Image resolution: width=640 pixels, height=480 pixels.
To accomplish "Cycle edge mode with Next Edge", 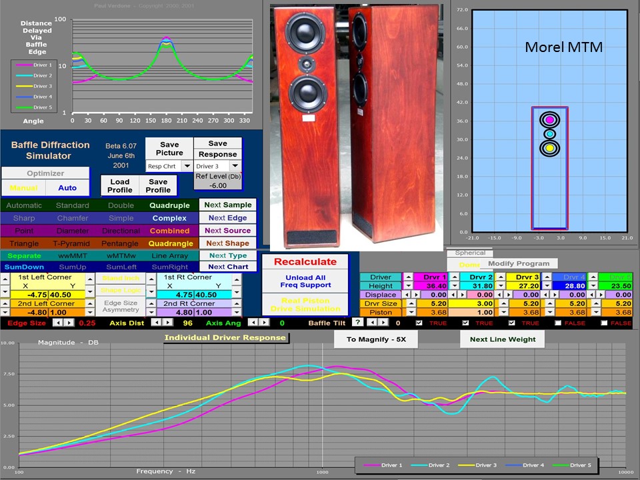I will 228,217.
